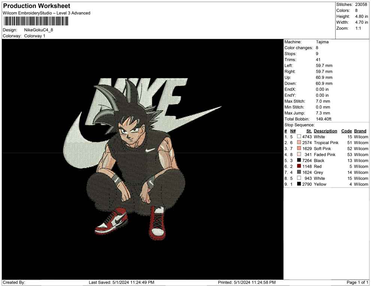Click the design name 'NikeGokuC4_8'
371x286 pixels.
38,30
